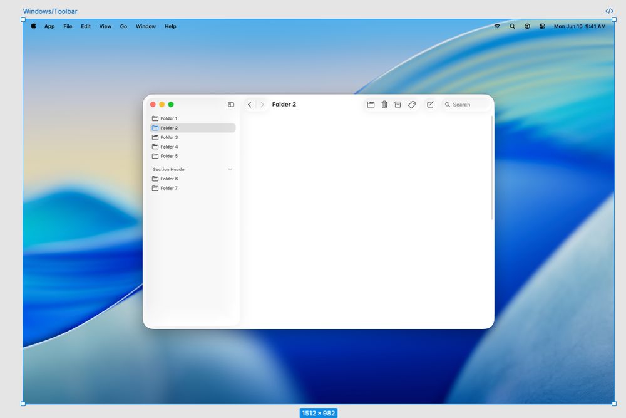Select Folder 7 in the sidebar

point(192,188)
